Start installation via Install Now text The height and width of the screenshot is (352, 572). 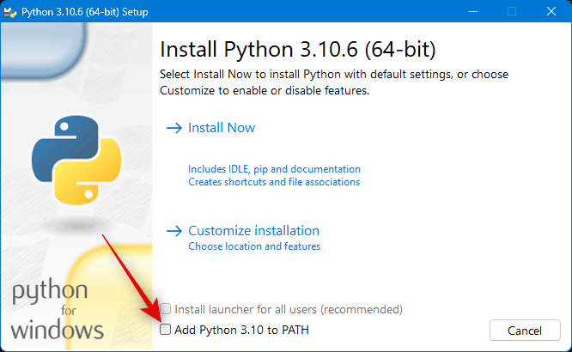(x=222, y=128)
